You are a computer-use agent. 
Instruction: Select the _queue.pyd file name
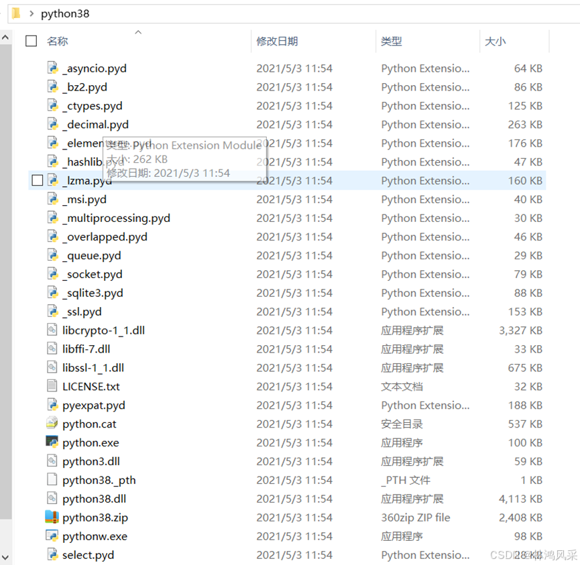point(92,256)
